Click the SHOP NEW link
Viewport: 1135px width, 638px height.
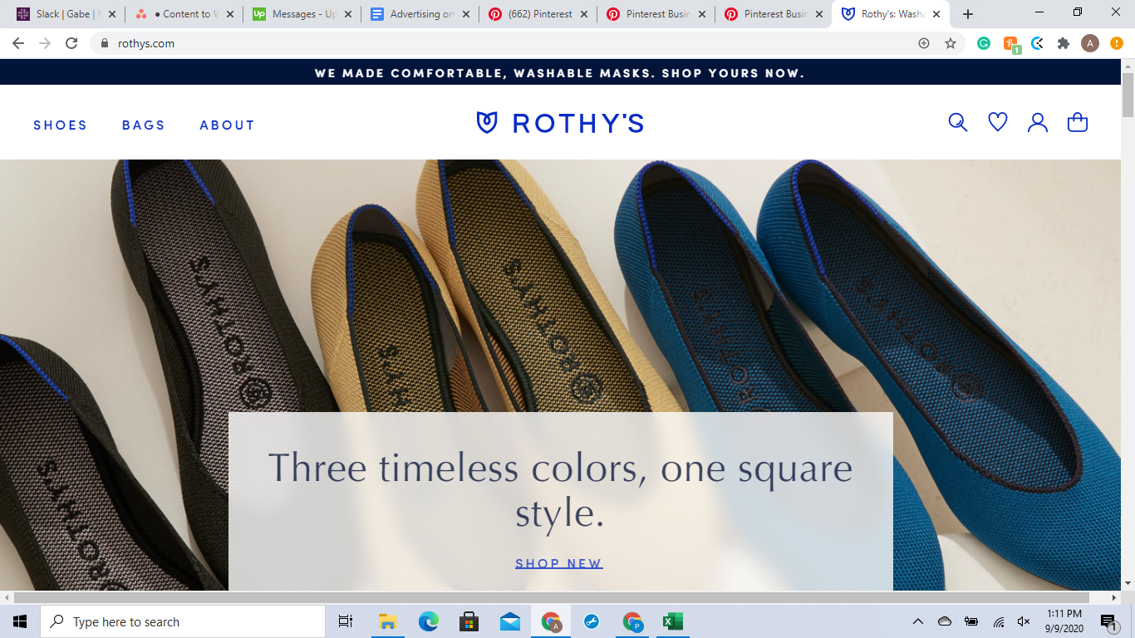pyautogui.click(x=559, y=563)
